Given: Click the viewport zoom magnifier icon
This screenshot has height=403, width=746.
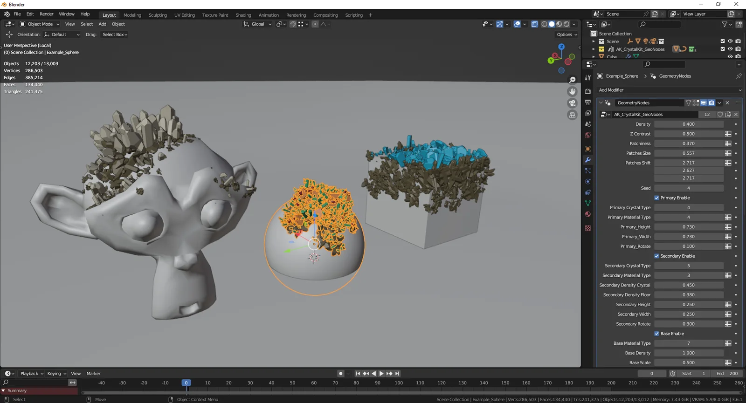Looking at the screenshot, I should tap(572, 80).
